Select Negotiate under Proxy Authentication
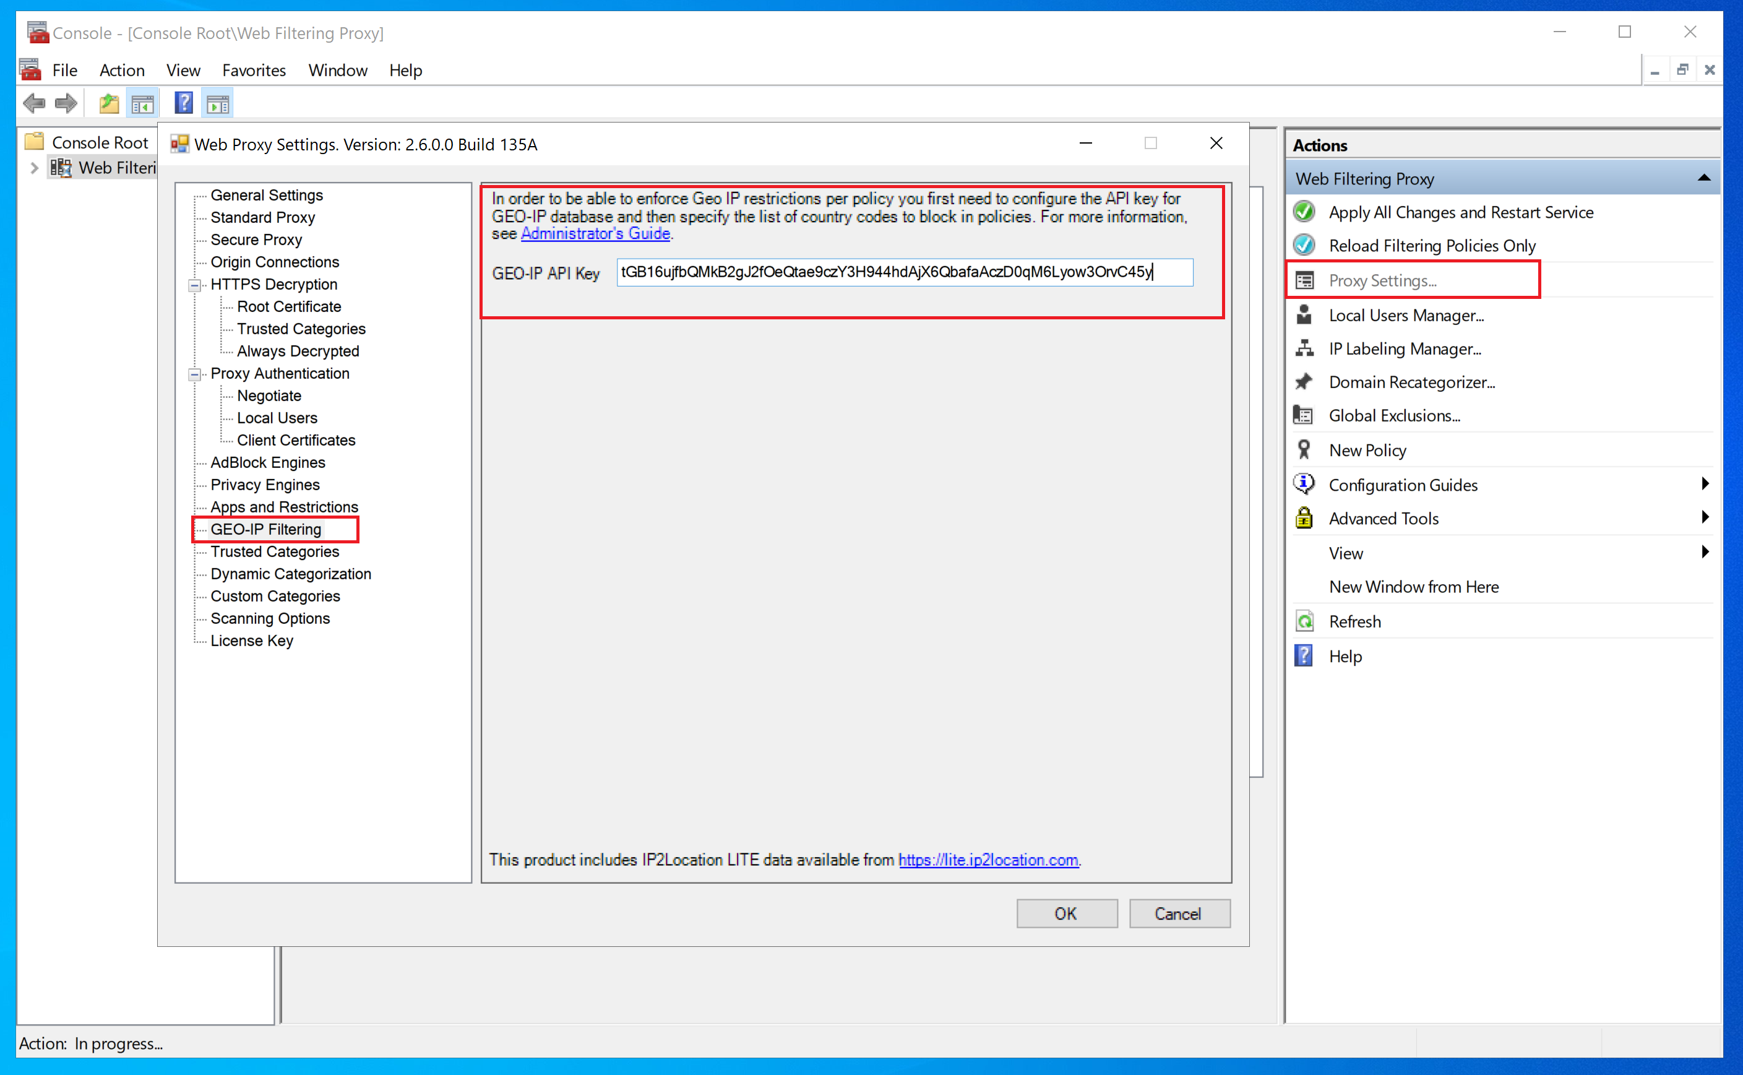Screen dimensions: 1743x1075 (x=269, y=396)
